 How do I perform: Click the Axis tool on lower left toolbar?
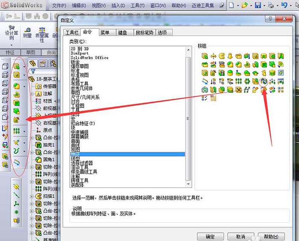[x=17, y=195]
